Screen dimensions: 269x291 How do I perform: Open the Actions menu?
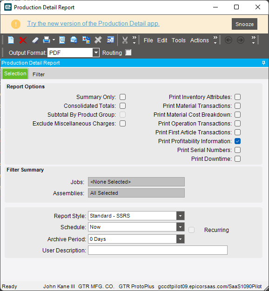(x=199, y=40)
